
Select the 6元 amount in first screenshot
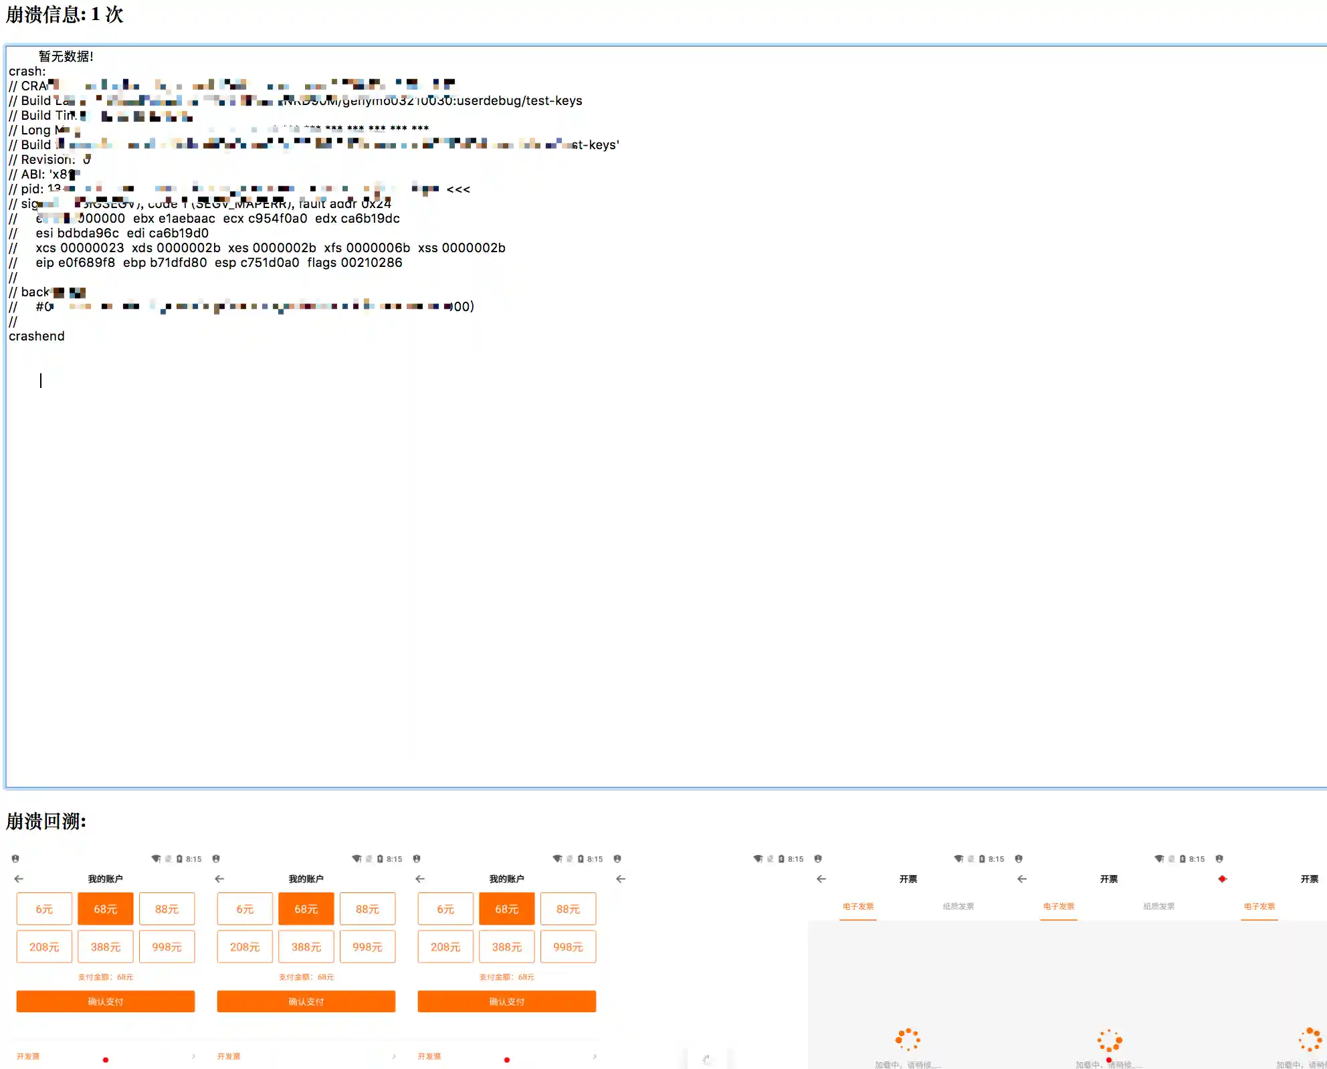[44, 909]
